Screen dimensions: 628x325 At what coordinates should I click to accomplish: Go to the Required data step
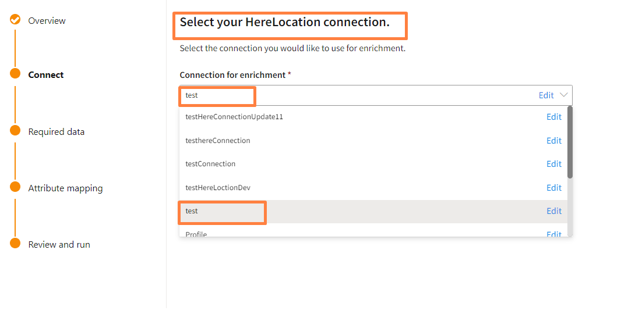tap(57, 132)
